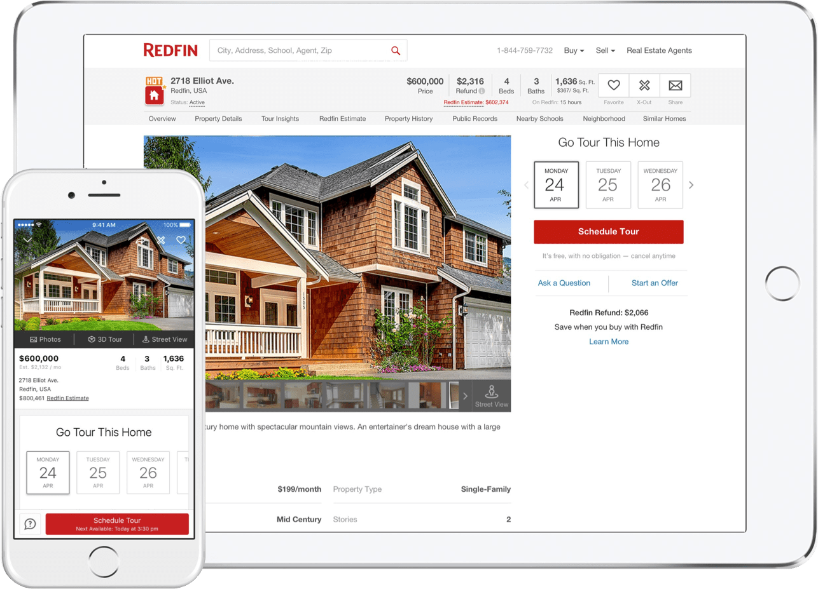This screenshot has height=589, width=818.
Task: Open the Buy dropdown menu
Action: tap(573, 50)
